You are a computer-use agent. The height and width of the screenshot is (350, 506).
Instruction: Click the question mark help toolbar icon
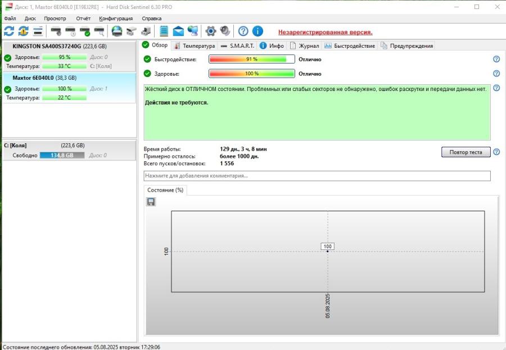point(243,31)
